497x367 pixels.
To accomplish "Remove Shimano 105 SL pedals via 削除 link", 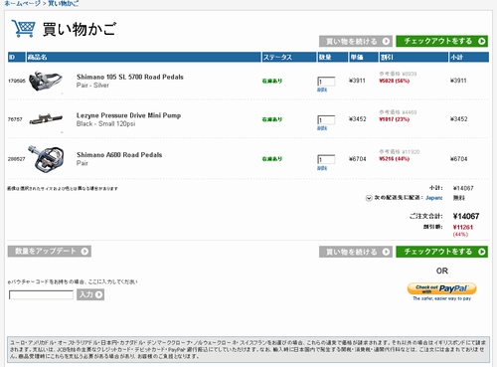I will click(322, 90).
